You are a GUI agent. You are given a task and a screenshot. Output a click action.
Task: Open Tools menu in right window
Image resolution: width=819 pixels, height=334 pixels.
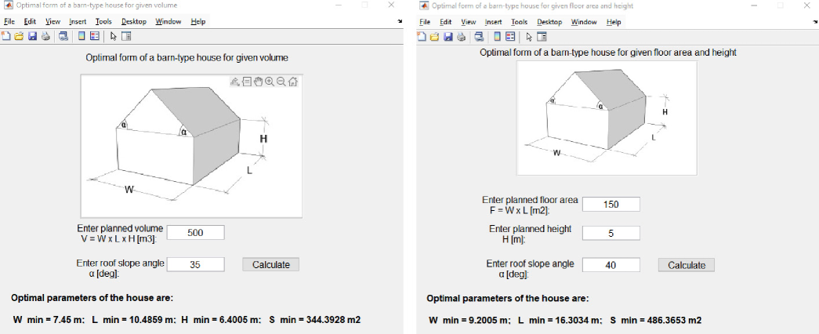tap(519, 22)
